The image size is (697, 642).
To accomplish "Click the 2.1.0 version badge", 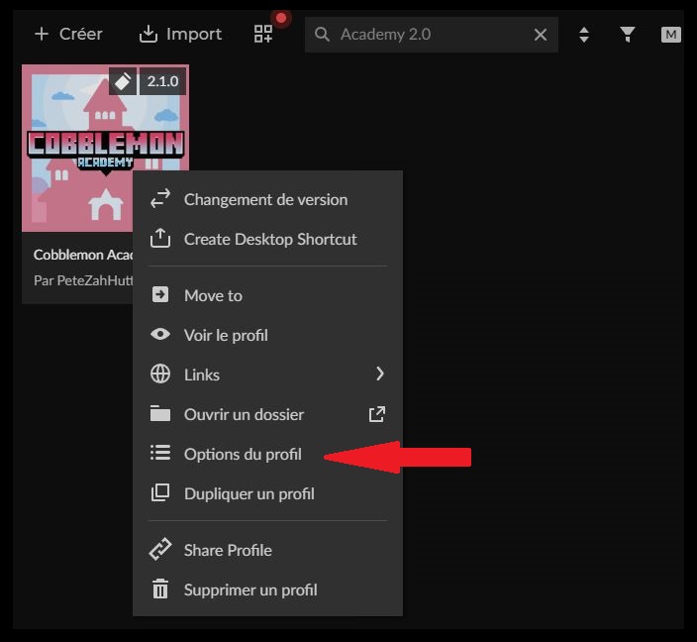I will coord(162,81).
